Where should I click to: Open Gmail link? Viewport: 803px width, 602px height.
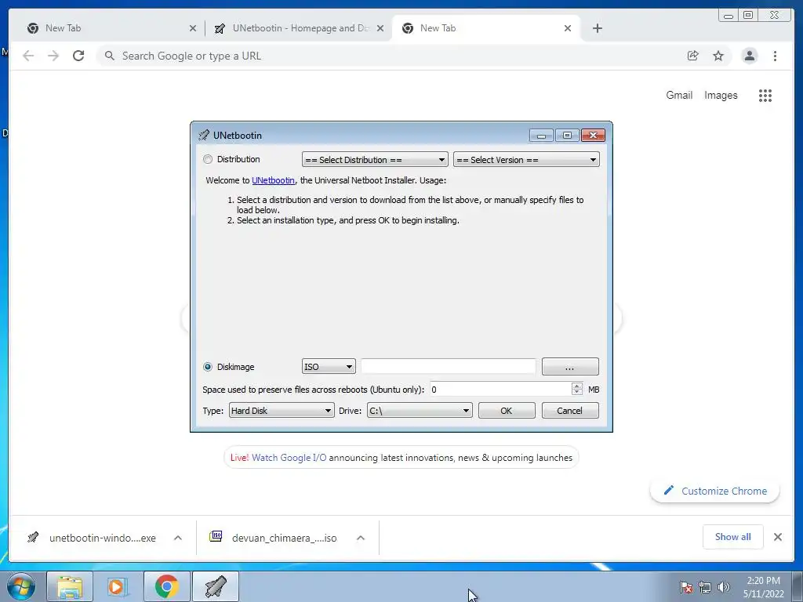(679, 95)
